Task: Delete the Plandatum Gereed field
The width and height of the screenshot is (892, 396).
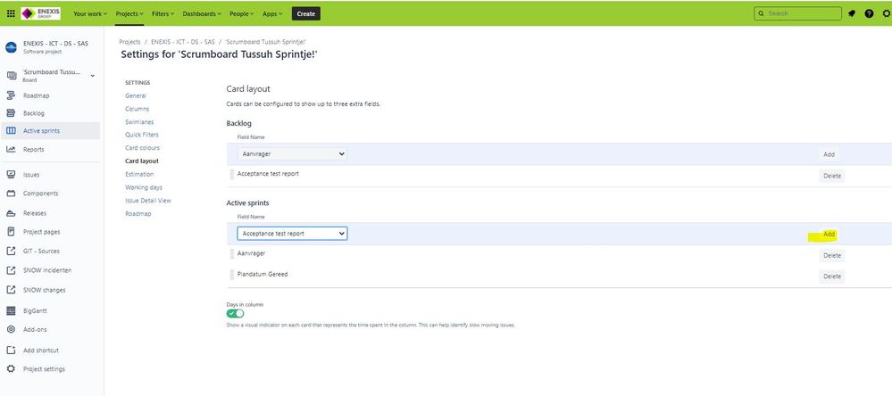Action: (832, 276)
